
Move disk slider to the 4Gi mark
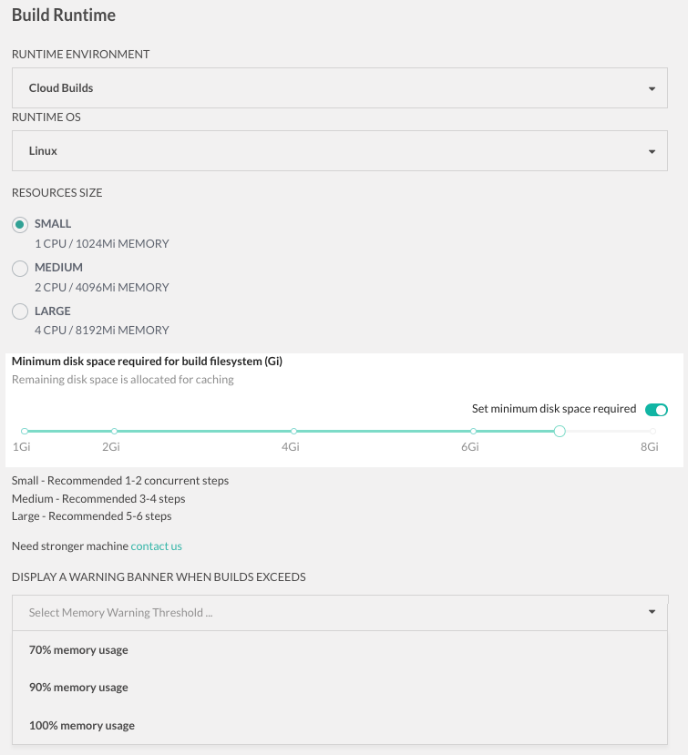pyautogui.click(x=294, y=432)
